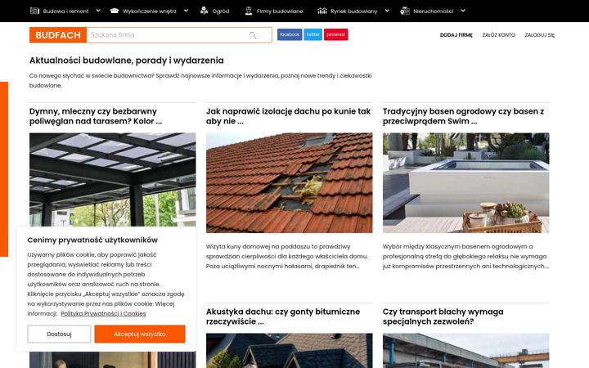589x368 pixels.
Task: Open article title about izolację dachu po kunie
Action: coord(288,116)
